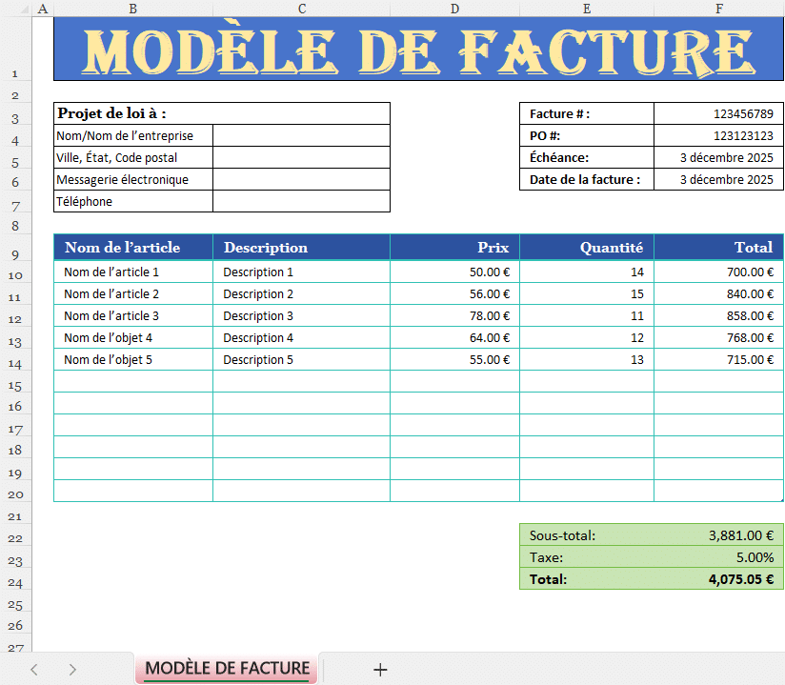Select the cell labeled Nom de l'article 1
785x685 pixels.
[x=133, y=272]
